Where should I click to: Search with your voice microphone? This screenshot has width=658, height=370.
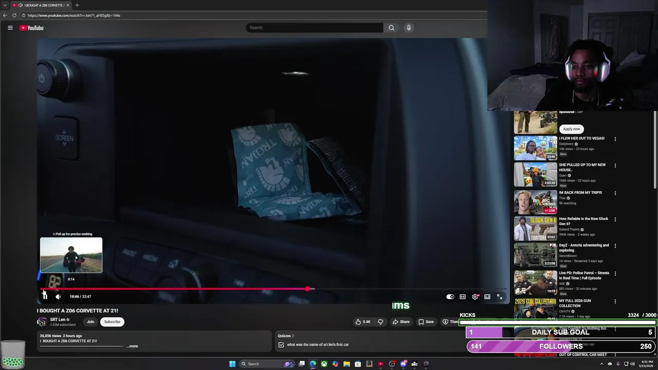409,28
